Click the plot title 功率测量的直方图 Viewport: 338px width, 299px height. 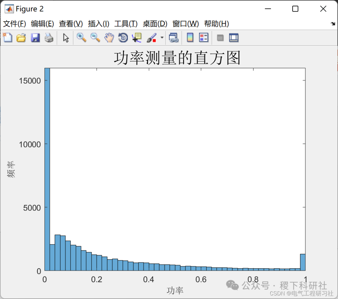(x=177, y=58)
